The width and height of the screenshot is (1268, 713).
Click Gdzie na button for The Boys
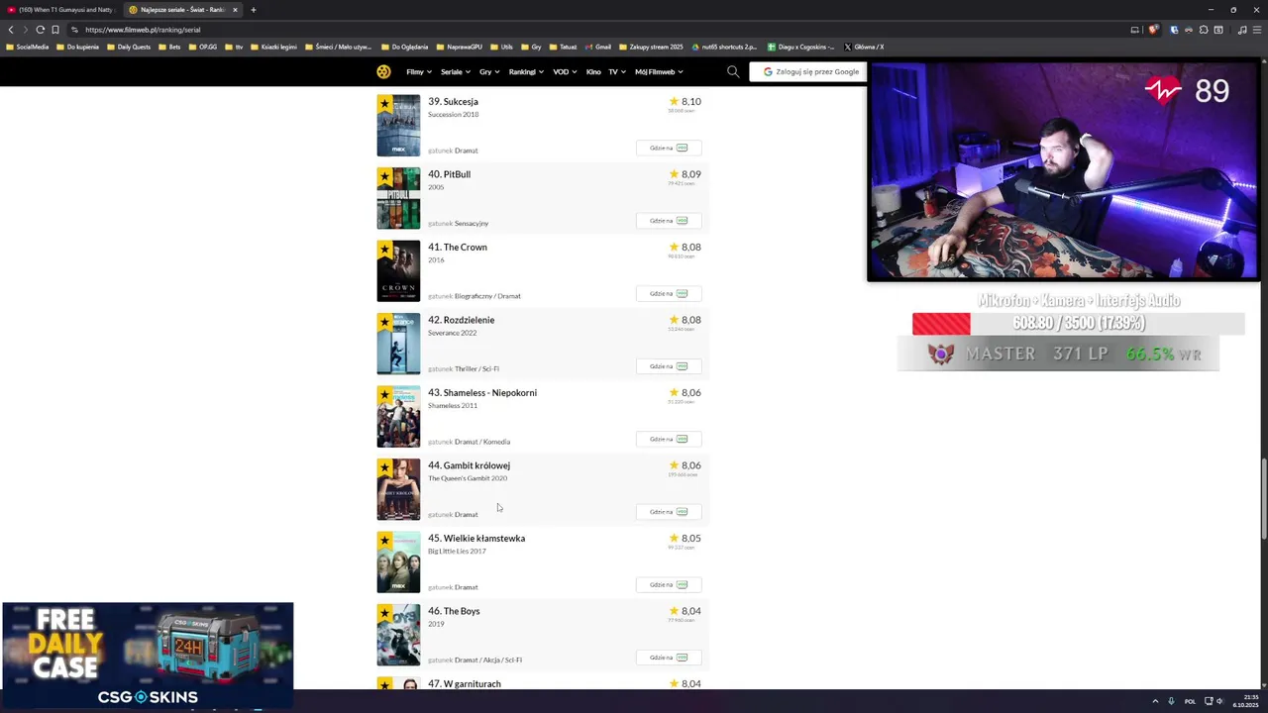(x=669, y=657)
